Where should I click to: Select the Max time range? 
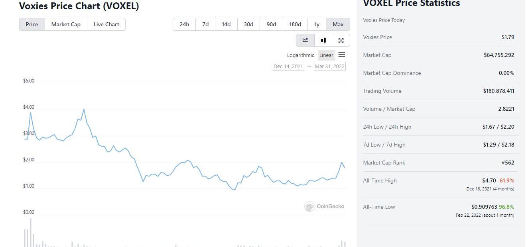pyautogui.click(x=338, y=24)
